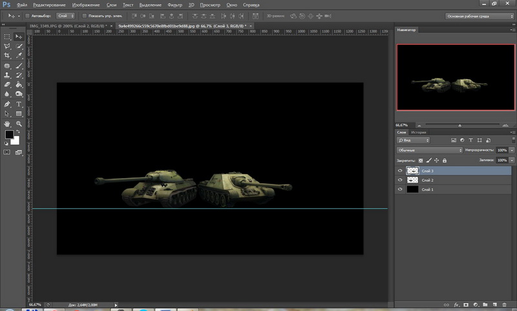Select the Horizontal Type tool

[x=19, y=103]
